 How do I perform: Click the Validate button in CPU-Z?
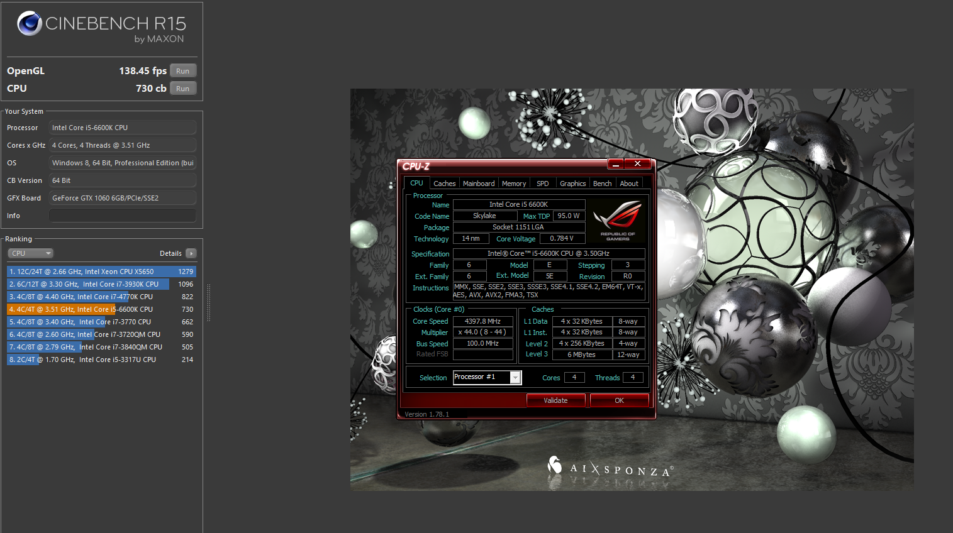(555, 400)
